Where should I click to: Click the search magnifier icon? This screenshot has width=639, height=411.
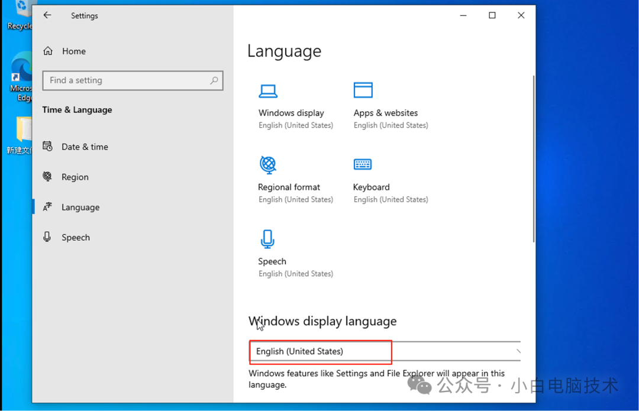point(214,80)
